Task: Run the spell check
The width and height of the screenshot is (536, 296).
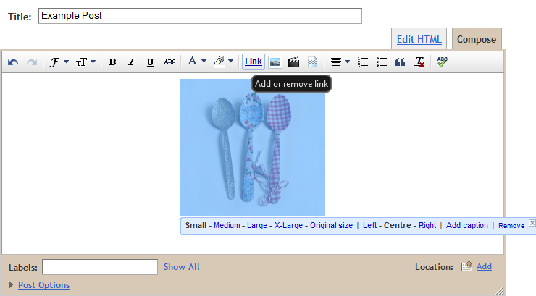Action: [442, 62]
